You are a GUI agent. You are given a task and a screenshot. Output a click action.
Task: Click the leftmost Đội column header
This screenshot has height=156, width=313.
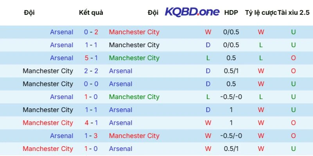(x=29, y=12)
